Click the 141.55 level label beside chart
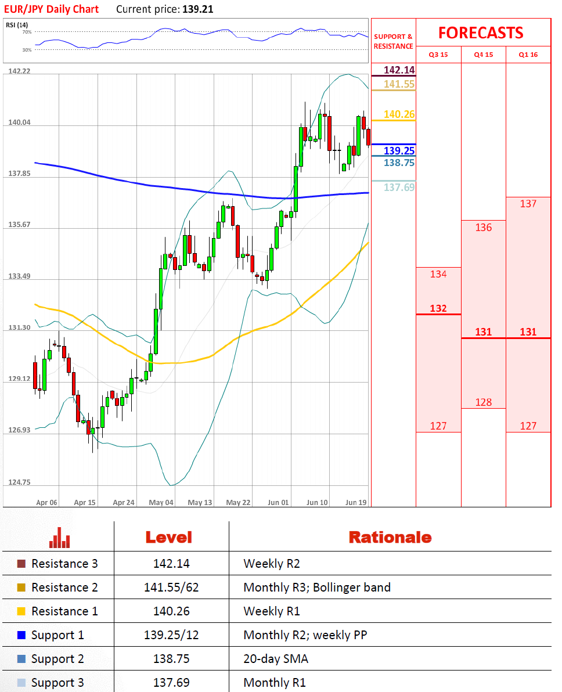Screen dimensions: 562x692 click(399, 84)
